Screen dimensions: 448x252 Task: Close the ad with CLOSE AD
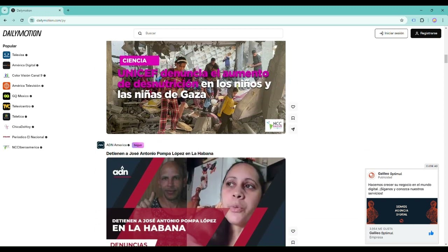[432, 166]
